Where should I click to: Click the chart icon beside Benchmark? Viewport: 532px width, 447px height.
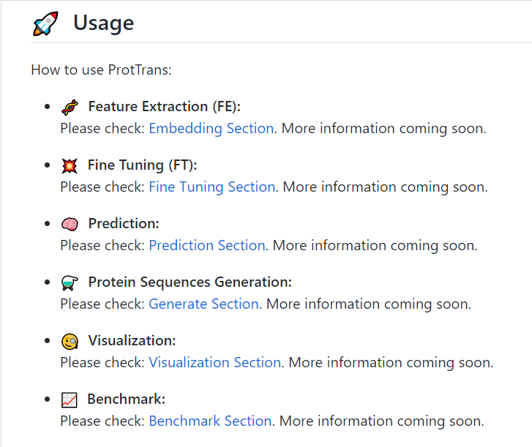[x=70, y=399]
